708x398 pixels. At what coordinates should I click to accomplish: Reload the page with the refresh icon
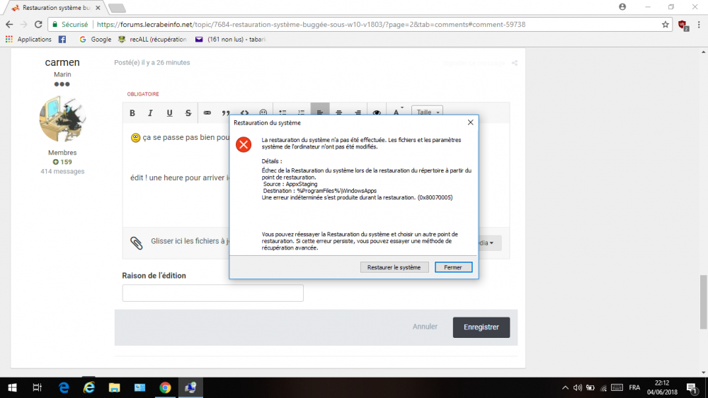coord(38,24)
